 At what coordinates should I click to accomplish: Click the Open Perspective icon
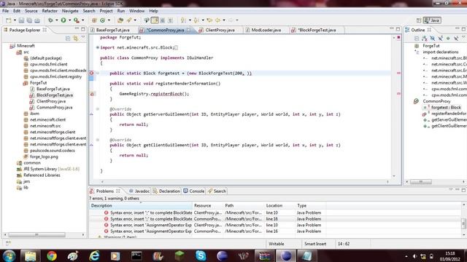click(419, 20)
